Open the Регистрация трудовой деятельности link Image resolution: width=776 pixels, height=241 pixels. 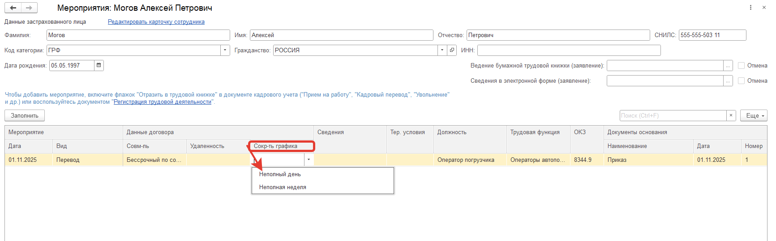[x=162, y=102]
